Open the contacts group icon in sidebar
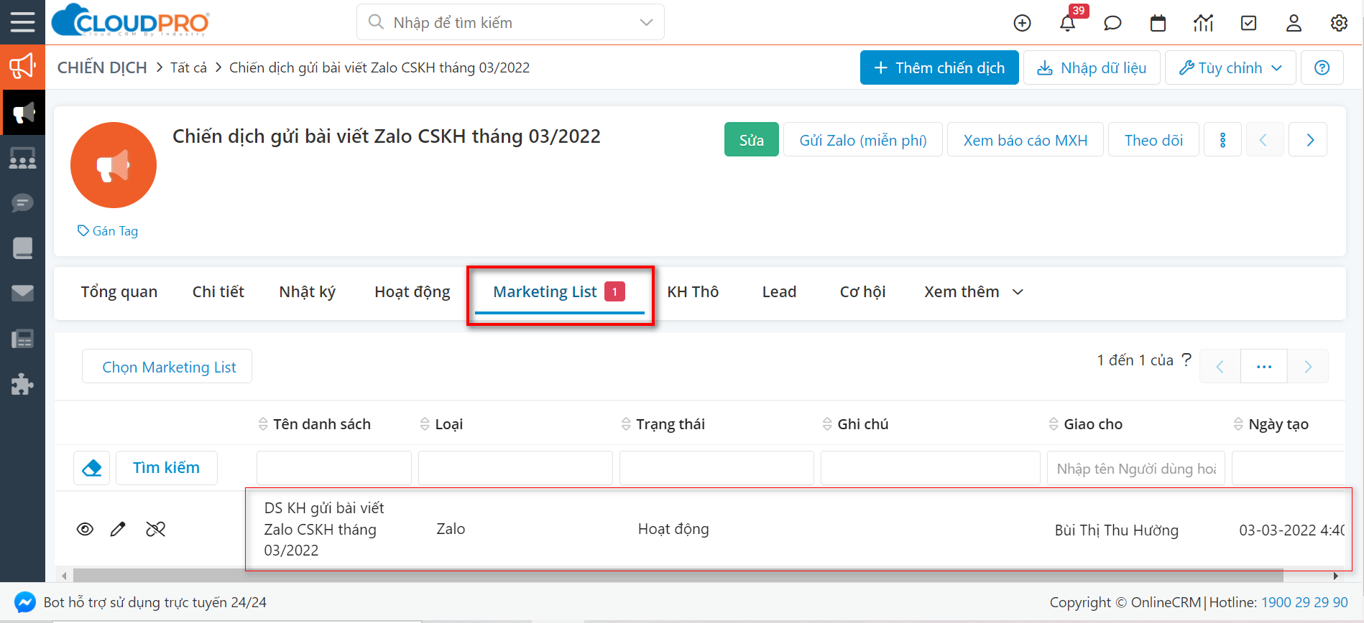This screenshot has height=623, width=1364. (22, 158)
